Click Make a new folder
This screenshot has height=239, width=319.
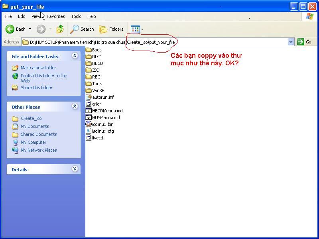pos(38,68)
